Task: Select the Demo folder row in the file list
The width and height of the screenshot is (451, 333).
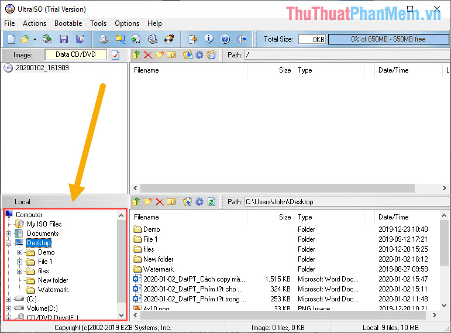Action: pyautogui.click(x=285, y=229)
